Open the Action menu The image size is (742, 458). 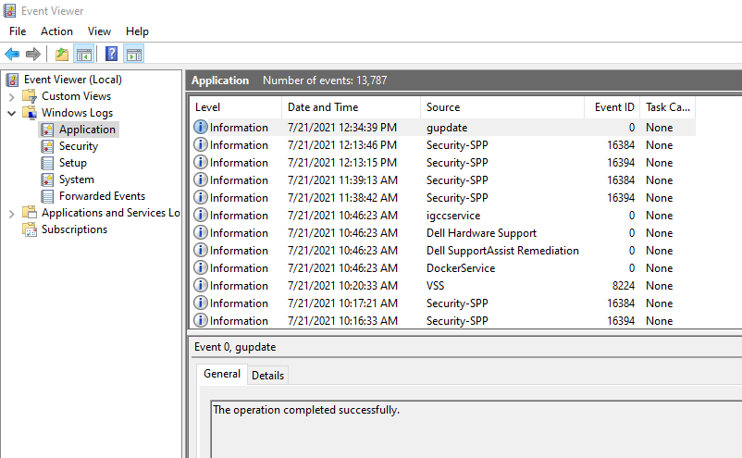coord(56,31)
